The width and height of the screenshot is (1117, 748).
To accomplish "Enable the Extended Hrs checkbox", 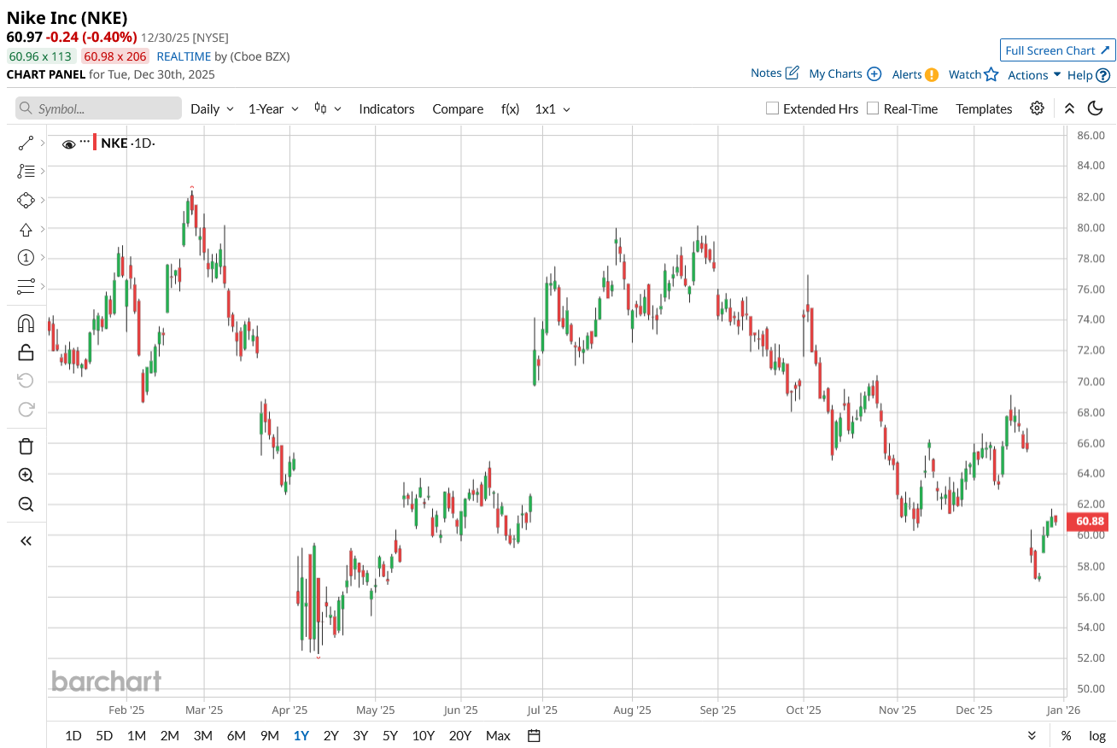I will point(772,108).
